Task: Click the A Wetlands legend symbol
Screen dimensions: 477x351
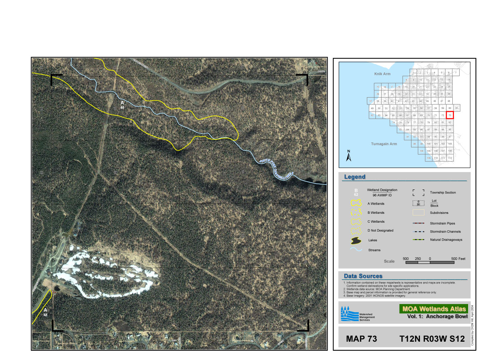Action: coord(356,203)
